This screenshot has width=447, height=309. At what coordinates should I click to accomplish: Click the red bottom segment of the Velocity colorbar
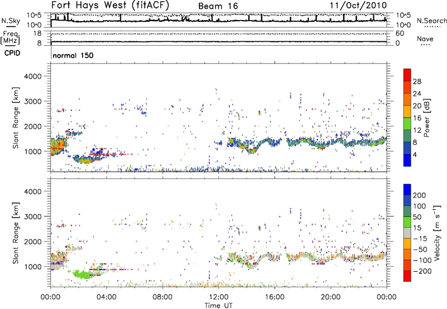(x=407, y=276)
